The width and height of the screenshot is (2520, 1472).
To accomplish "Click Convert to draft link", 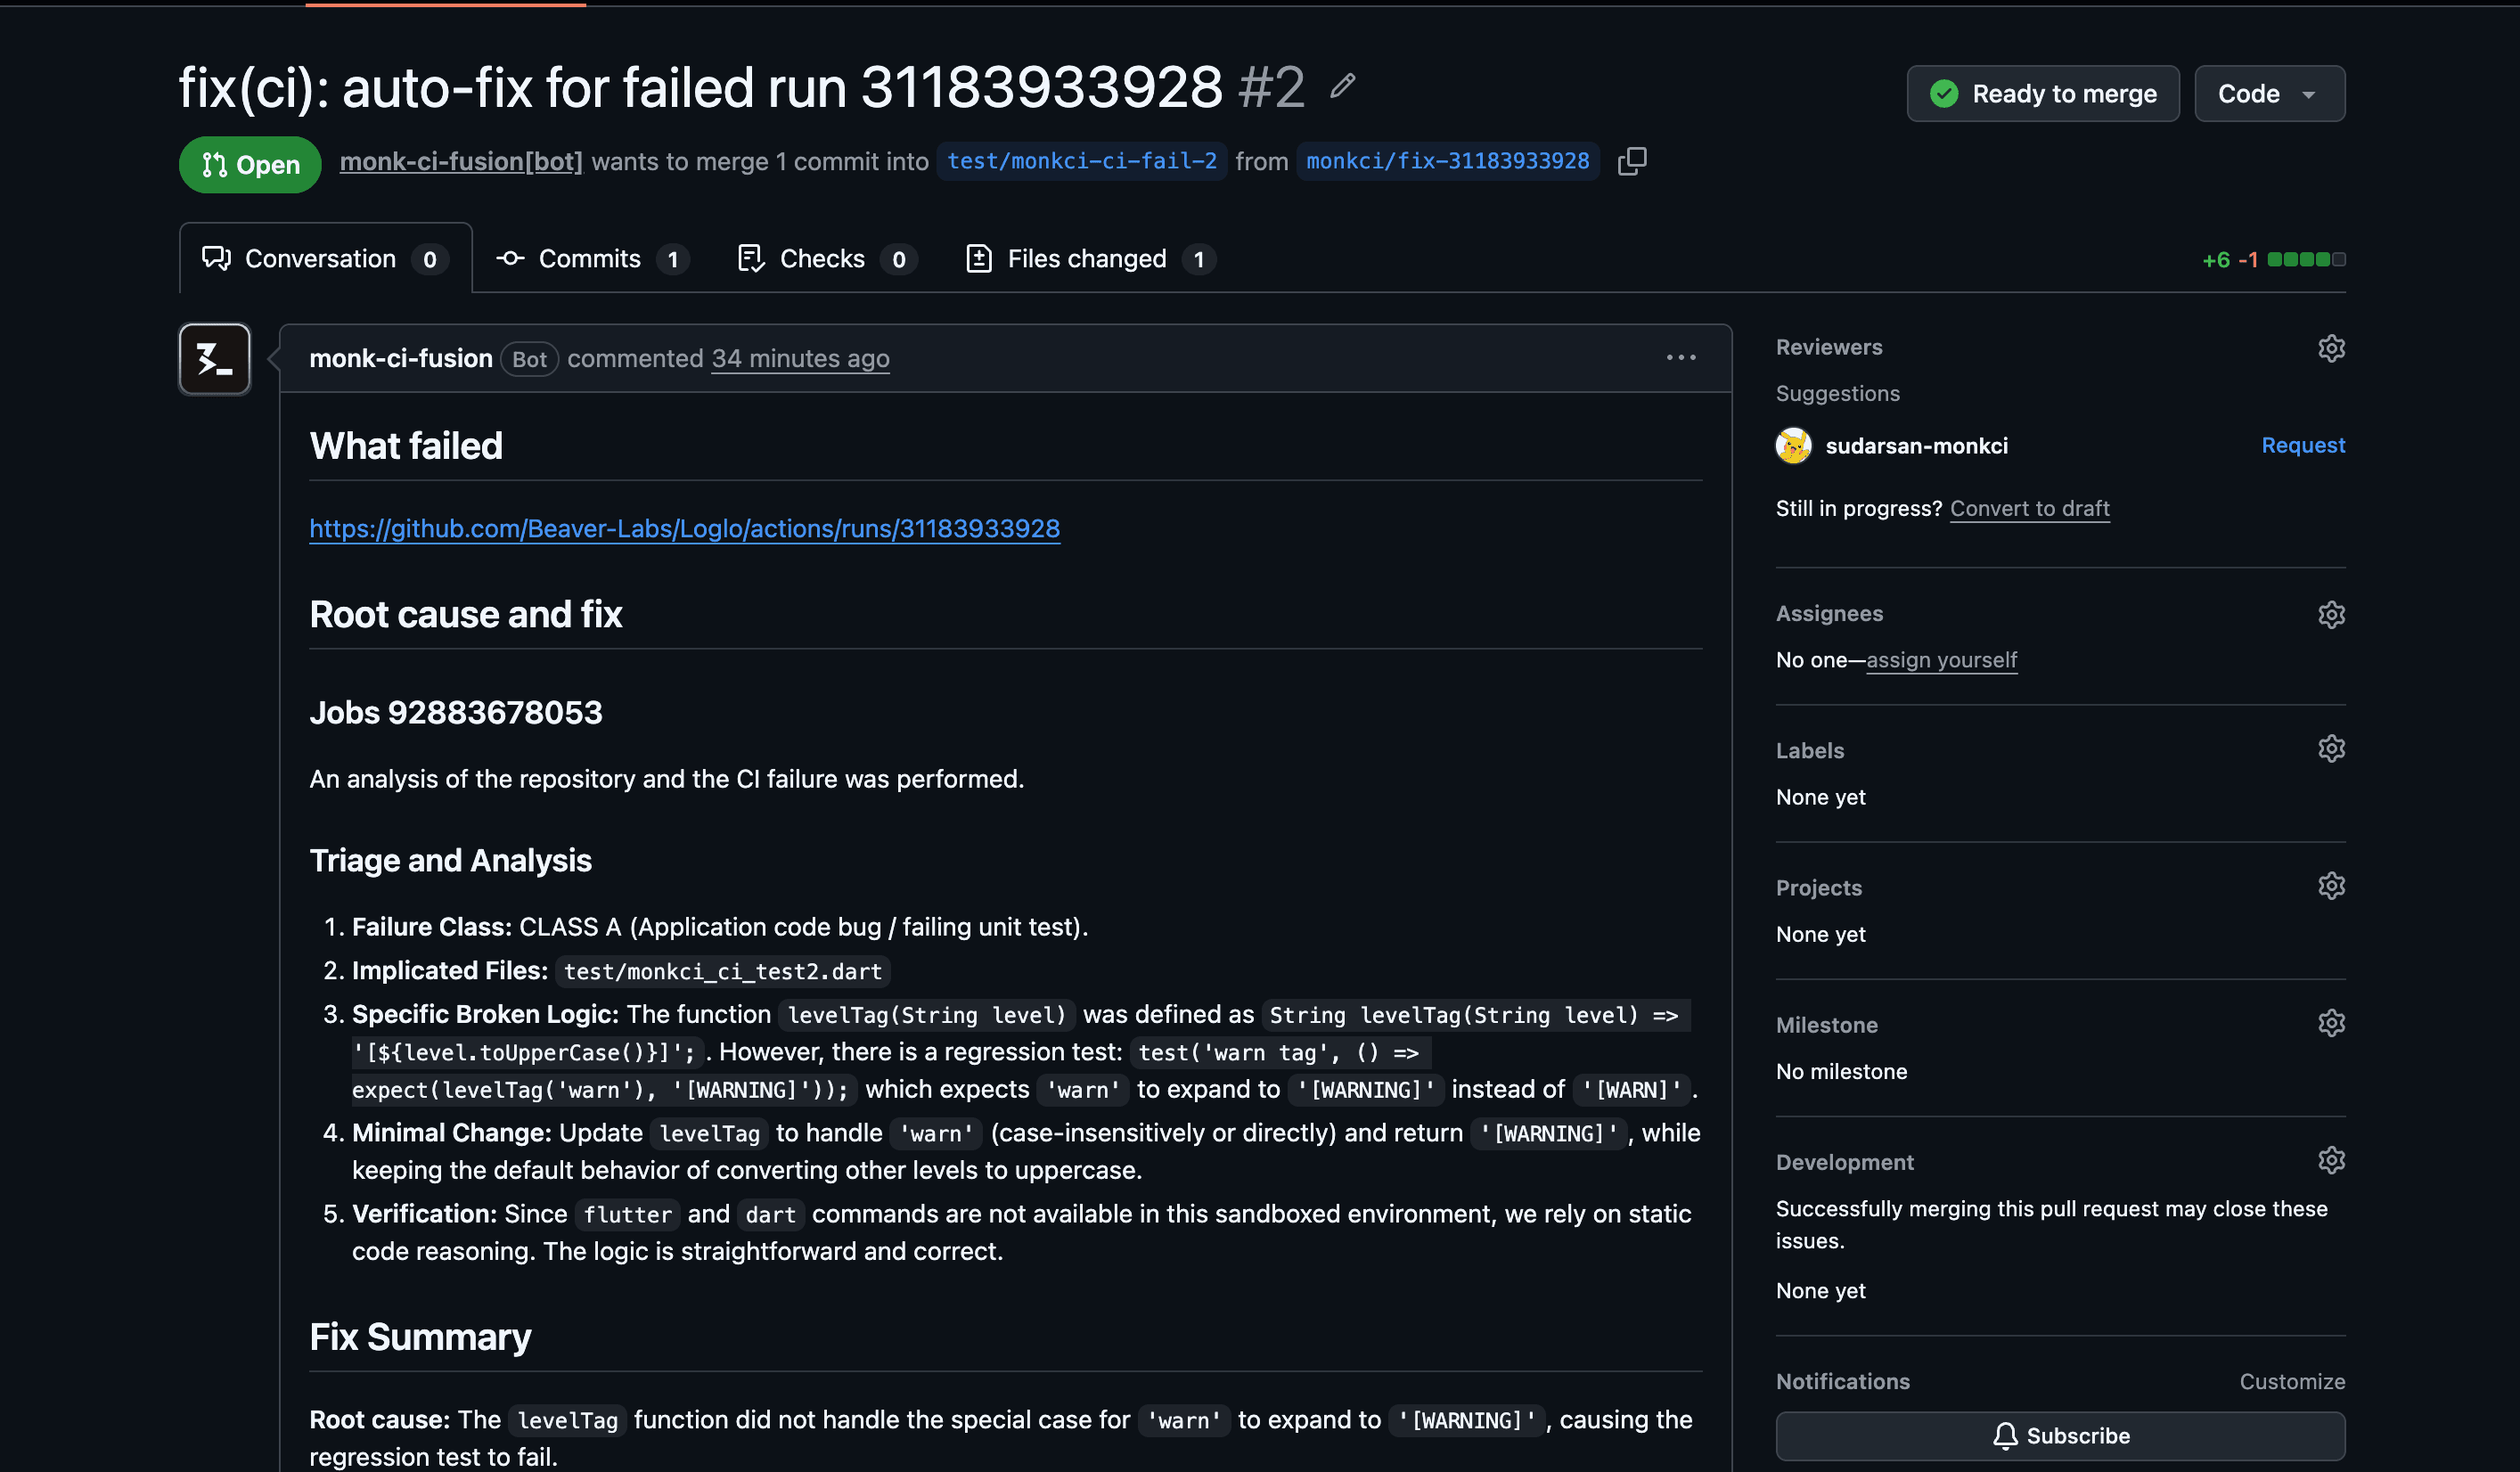I will (2030, 508).
